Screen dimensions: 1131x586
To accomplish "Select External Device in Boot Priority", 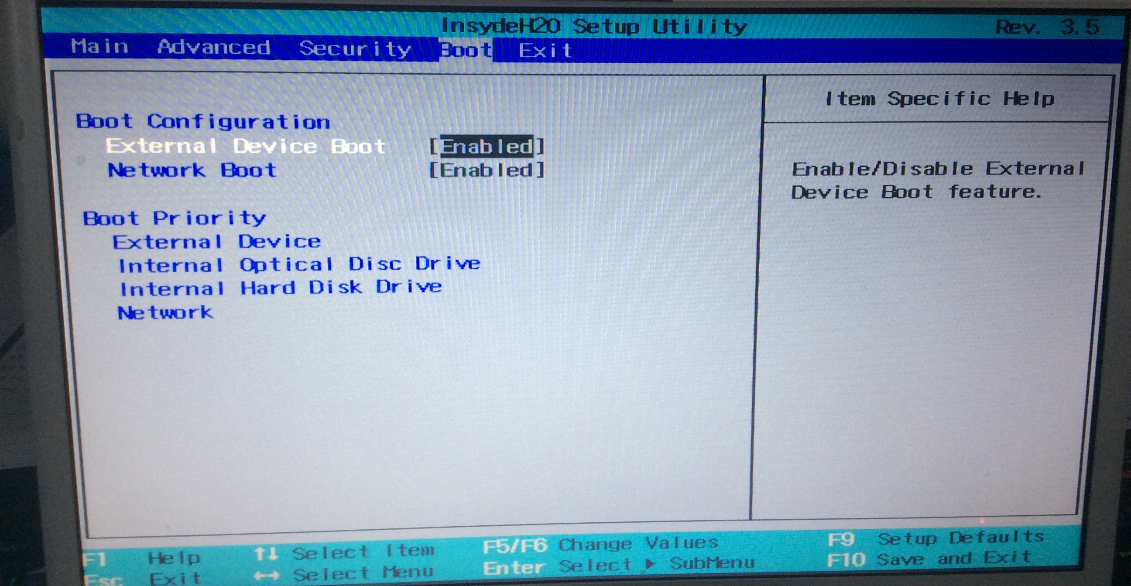I will click(x=216, y=242).
